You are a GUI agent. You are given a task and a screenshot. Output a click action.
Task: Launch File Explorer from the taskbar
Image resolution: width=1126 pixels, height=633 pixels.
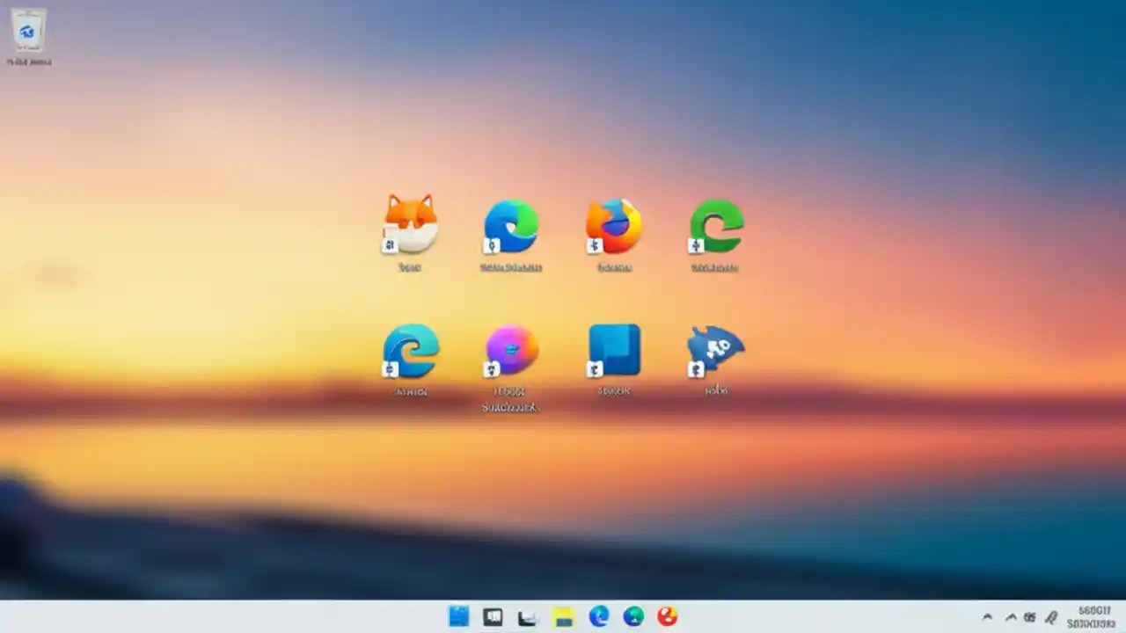[563, 616]
